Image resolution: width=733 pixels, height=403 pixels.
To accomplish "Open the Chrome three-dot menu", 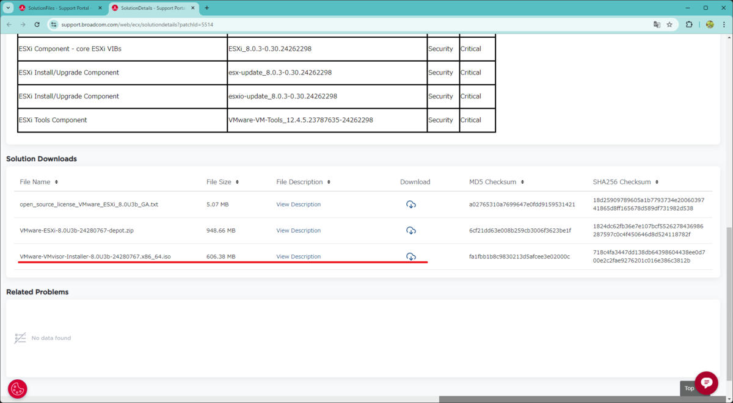I will 724,24.
